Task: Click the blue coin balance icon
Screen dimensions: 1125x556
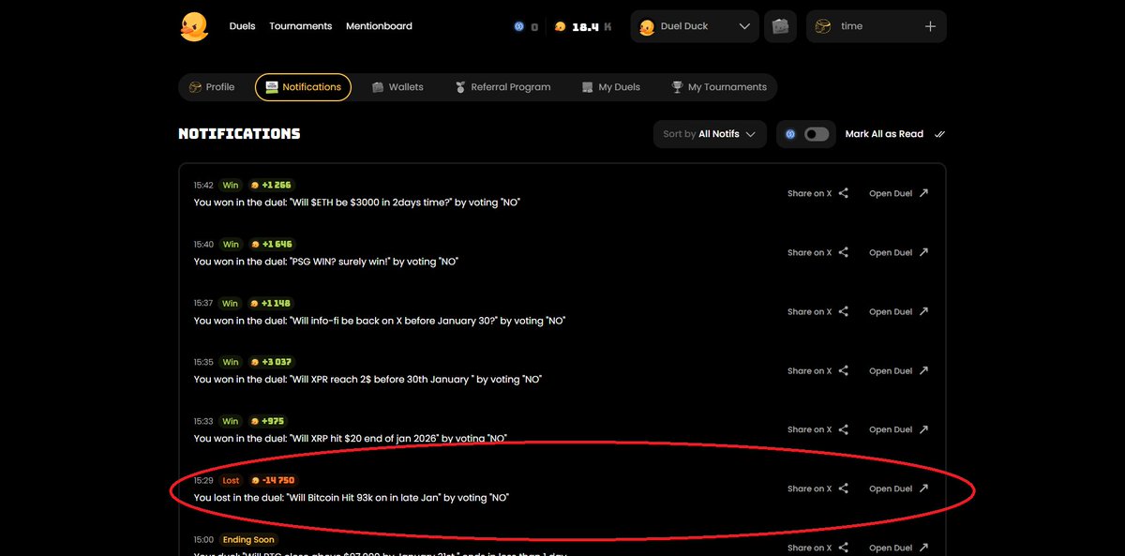Action: [x=518, y=27]
